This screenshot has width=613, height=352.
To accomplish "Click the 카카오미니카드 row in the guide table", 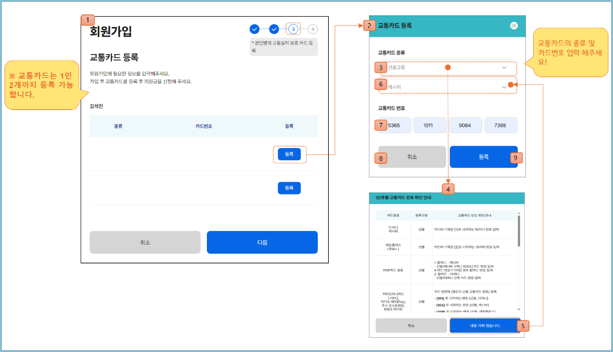I will click(446, 299).
